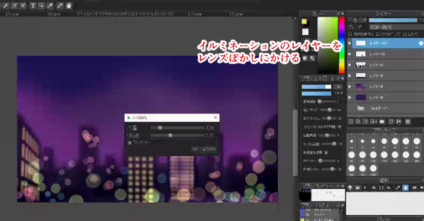Image resolution: width=424 pixels, height=221 pixels.
Task: Switch to the 15.png canvas tab
Action: tap(12, 14)
